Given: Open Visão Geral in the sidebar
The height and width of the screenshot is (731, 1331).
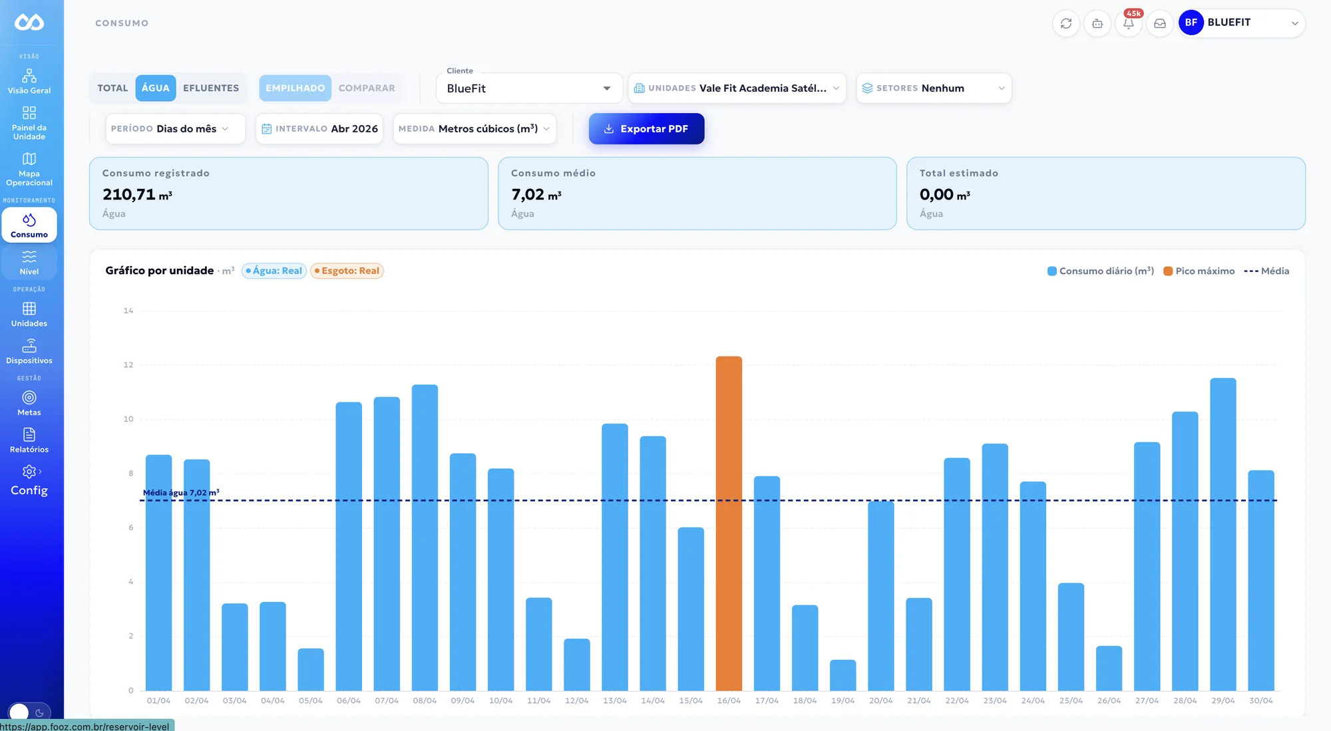Looking at the screenshot, I should (29, 81).
